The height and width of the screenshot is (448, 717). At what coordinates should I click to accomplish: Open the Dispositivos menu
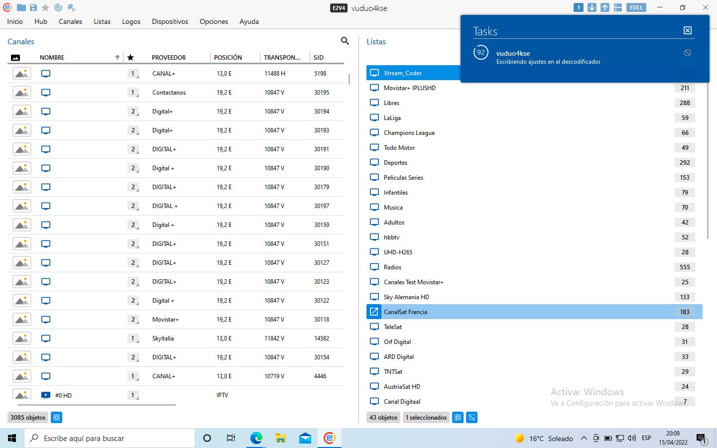(170, 21)
